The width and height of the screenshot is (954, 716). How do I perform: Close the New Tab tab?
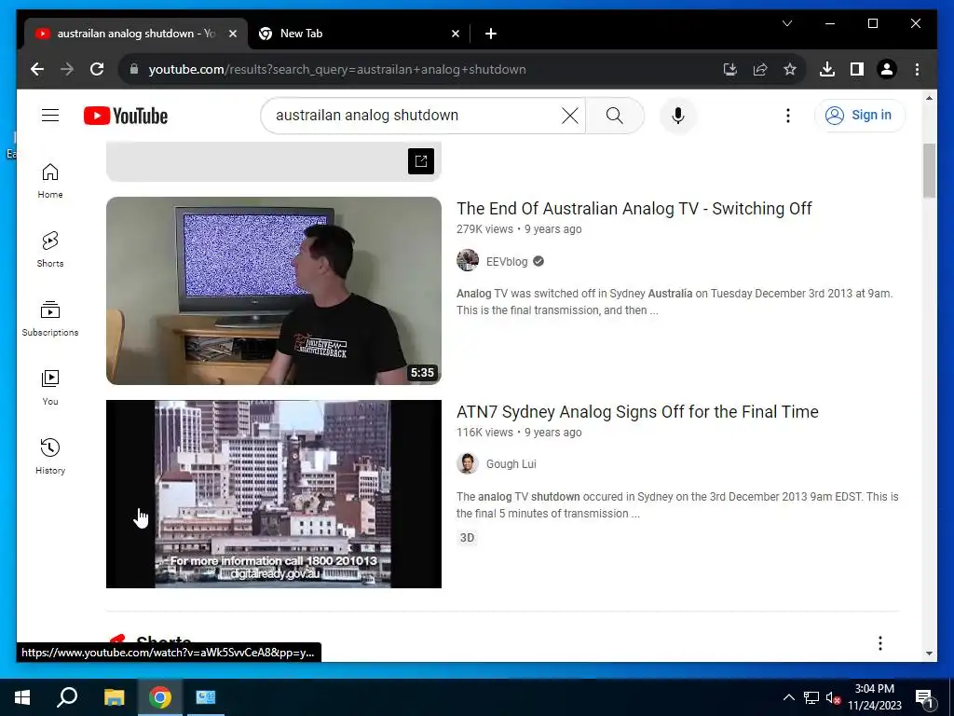point(455,34)
